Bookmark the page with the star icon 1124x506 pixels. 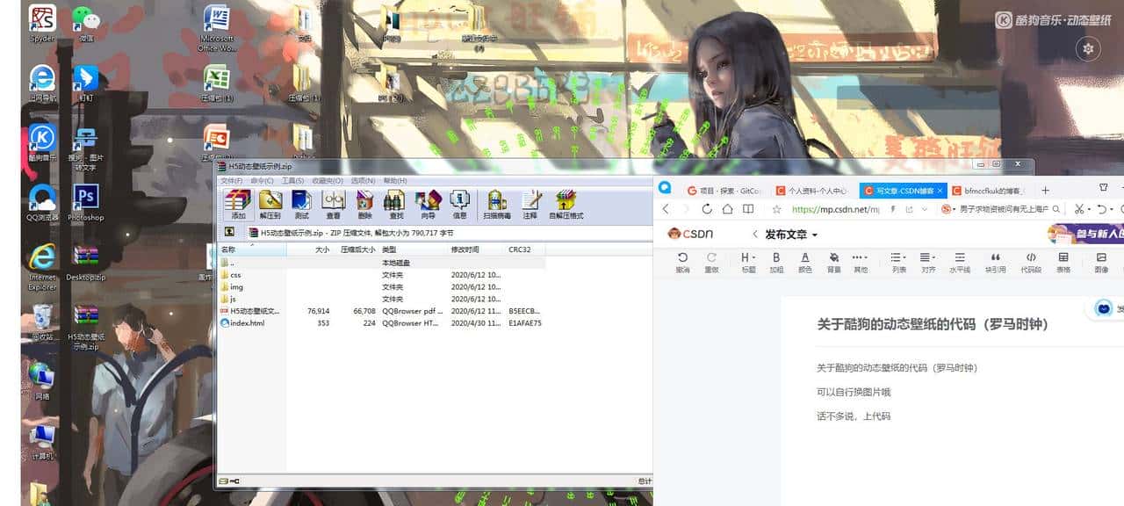(776, 210)
